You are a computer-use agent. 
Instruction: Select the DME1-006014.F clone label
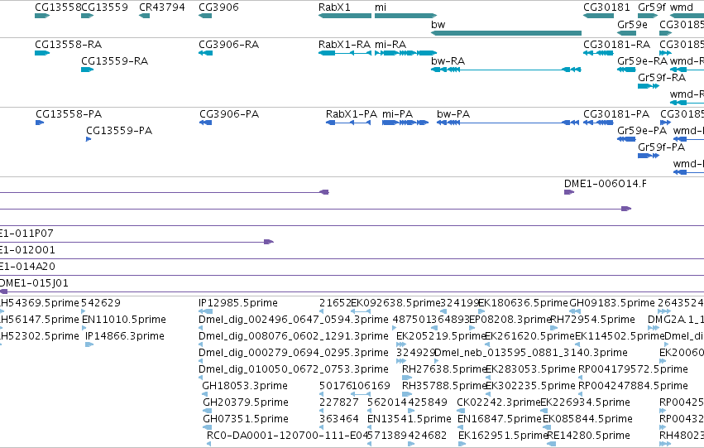pos(606,184)
